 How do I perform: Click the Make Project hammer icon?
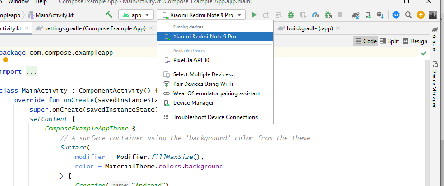(109, 15)
